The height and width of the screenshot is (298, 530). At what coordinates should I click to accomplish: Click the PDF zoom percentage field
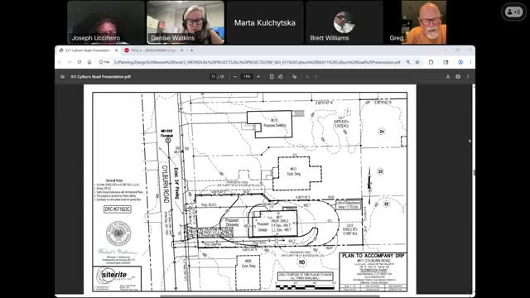tap(247, 77)
